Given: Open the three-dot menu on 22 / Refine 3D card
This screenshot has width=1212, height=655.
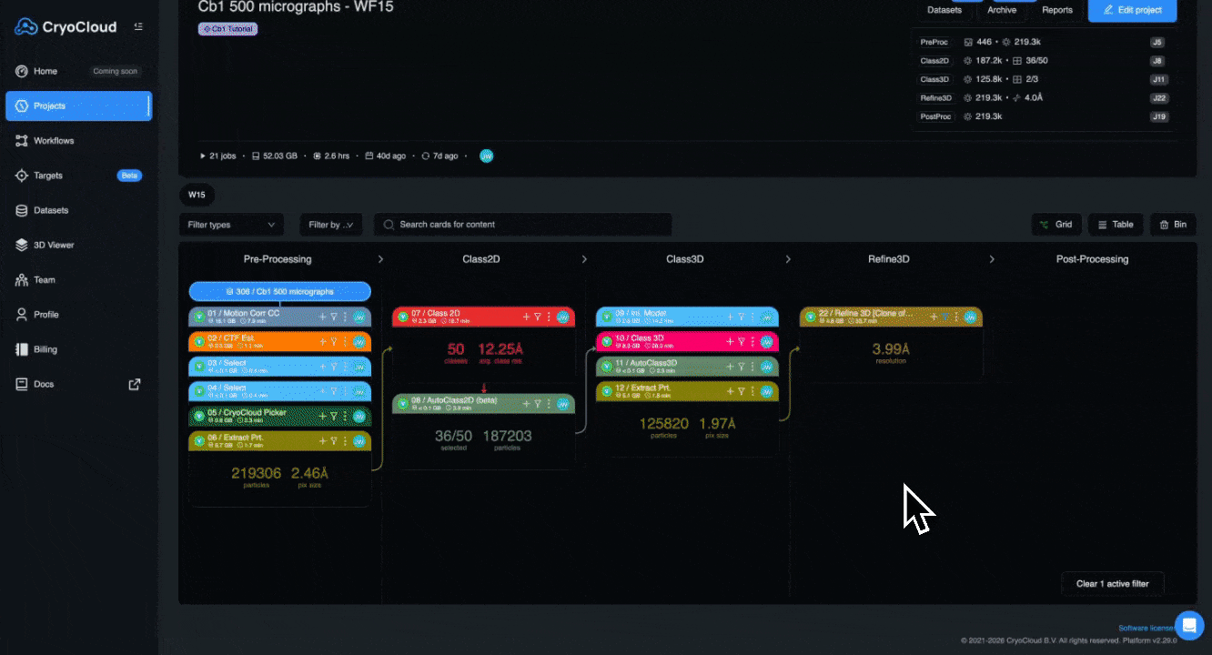Looking at the screenshot, I should 956,317.
